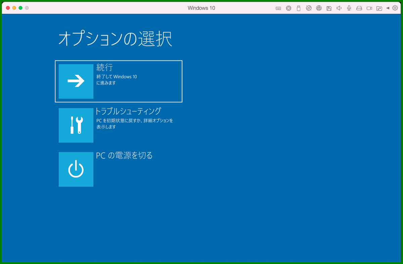
Task: Select the 続行 option heading
Action: [104, 67]
